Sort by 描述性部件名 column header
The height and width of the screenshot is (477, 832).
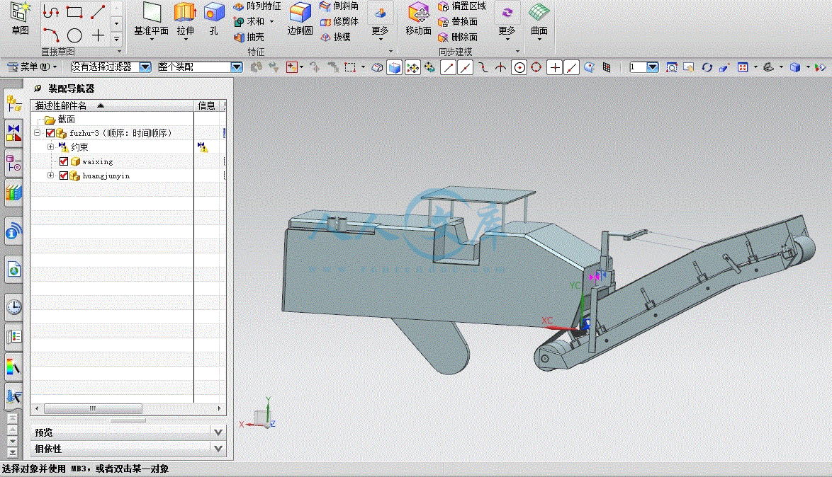(112, 105)
